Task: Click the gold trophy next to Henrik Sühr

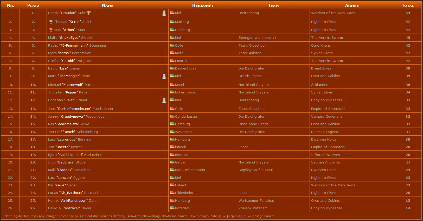Action: [89, 13]
